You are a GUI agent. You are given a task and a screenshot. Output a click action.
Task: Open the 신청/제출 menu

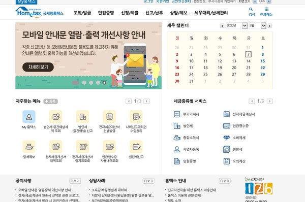pos(130,13)
